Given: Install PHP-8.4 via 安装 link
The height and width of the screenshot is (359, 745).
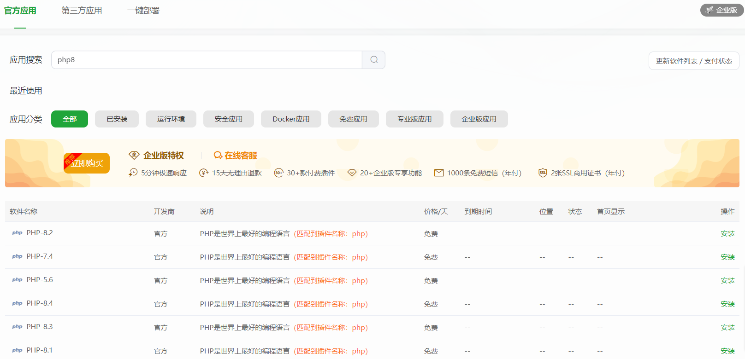Looking at the screenshot, I should tap(727, 304).
